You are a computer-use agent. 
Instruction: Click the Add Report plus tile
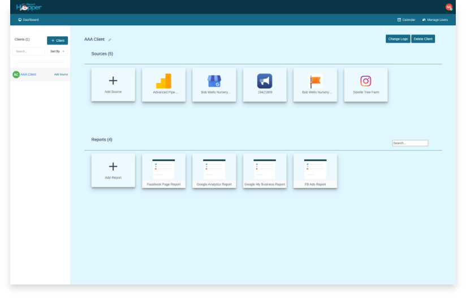pos(113,170)
